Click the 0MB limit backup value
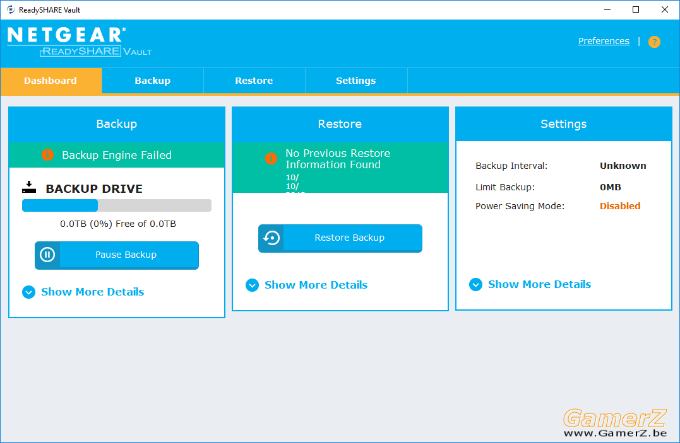The width and height of the screenshot is (680, 443). tap(610, 187)
